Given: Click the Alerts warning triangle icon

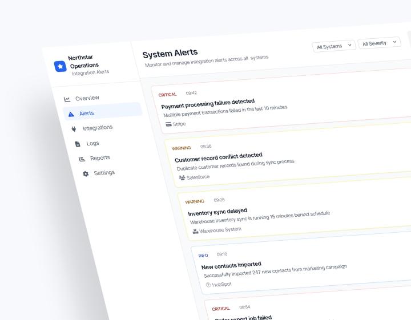Looking at the screenshot, I should pos(71,114).
